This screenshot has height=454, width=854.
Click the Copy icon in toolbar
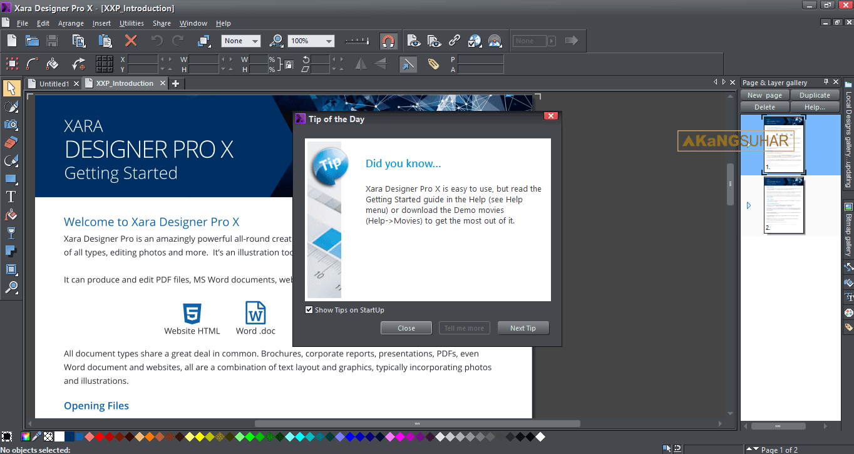[x=79, y=41]
